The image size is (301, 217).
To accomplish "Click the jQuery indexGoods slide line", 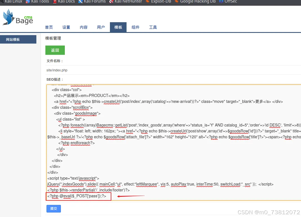I will pyautogui.click(x=160, y=184).
